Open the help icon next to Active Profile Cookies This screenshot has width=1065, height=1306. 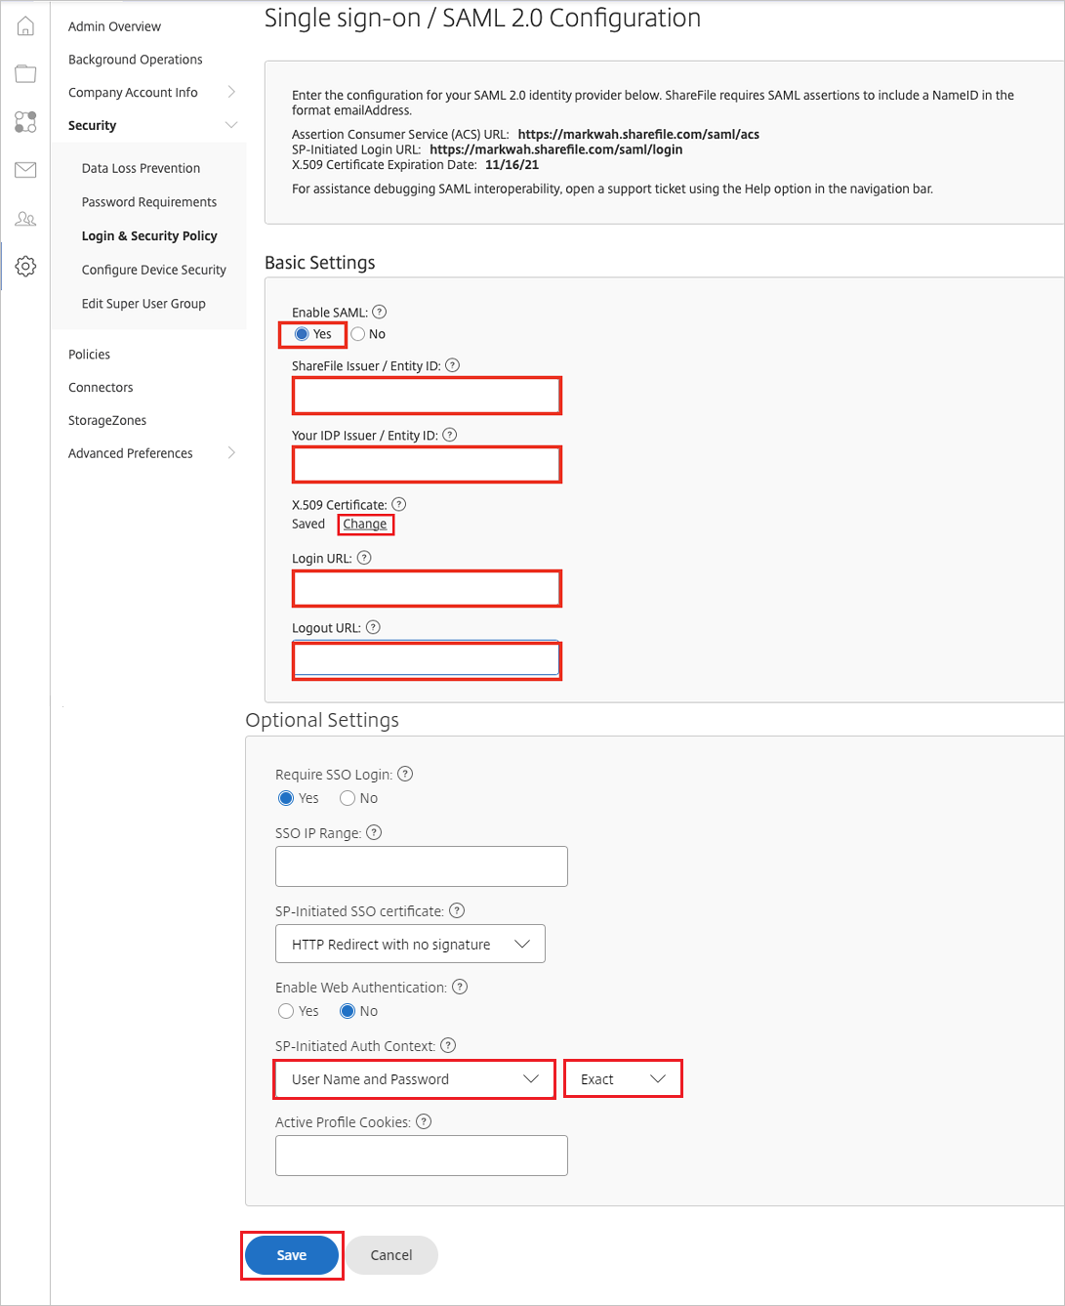click(x=424, y=1121)
